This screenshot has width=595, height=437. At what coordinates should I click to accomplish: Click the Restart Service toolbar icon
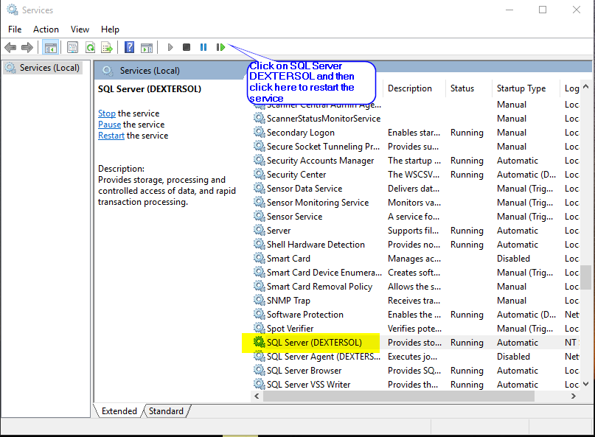point(220,47)
